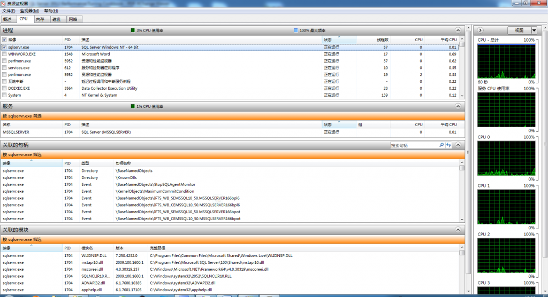Sort processes by 状态 column
Viewport: 548px width, 297px height.
pos(339,40)
